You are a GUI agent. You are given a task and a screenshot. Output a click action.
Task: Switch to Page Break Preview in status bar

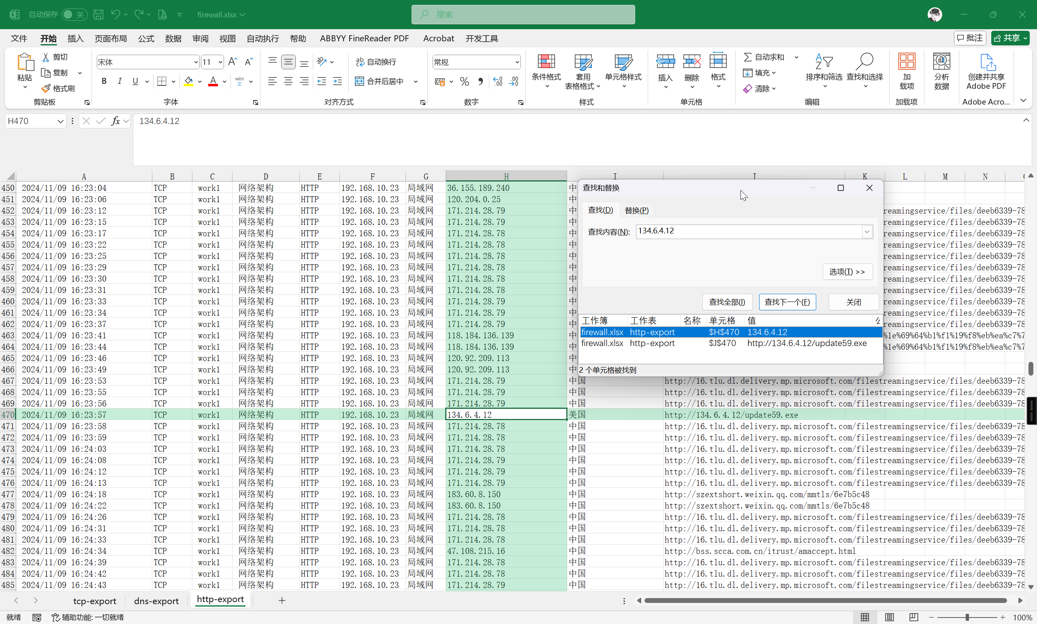(913, 617)
